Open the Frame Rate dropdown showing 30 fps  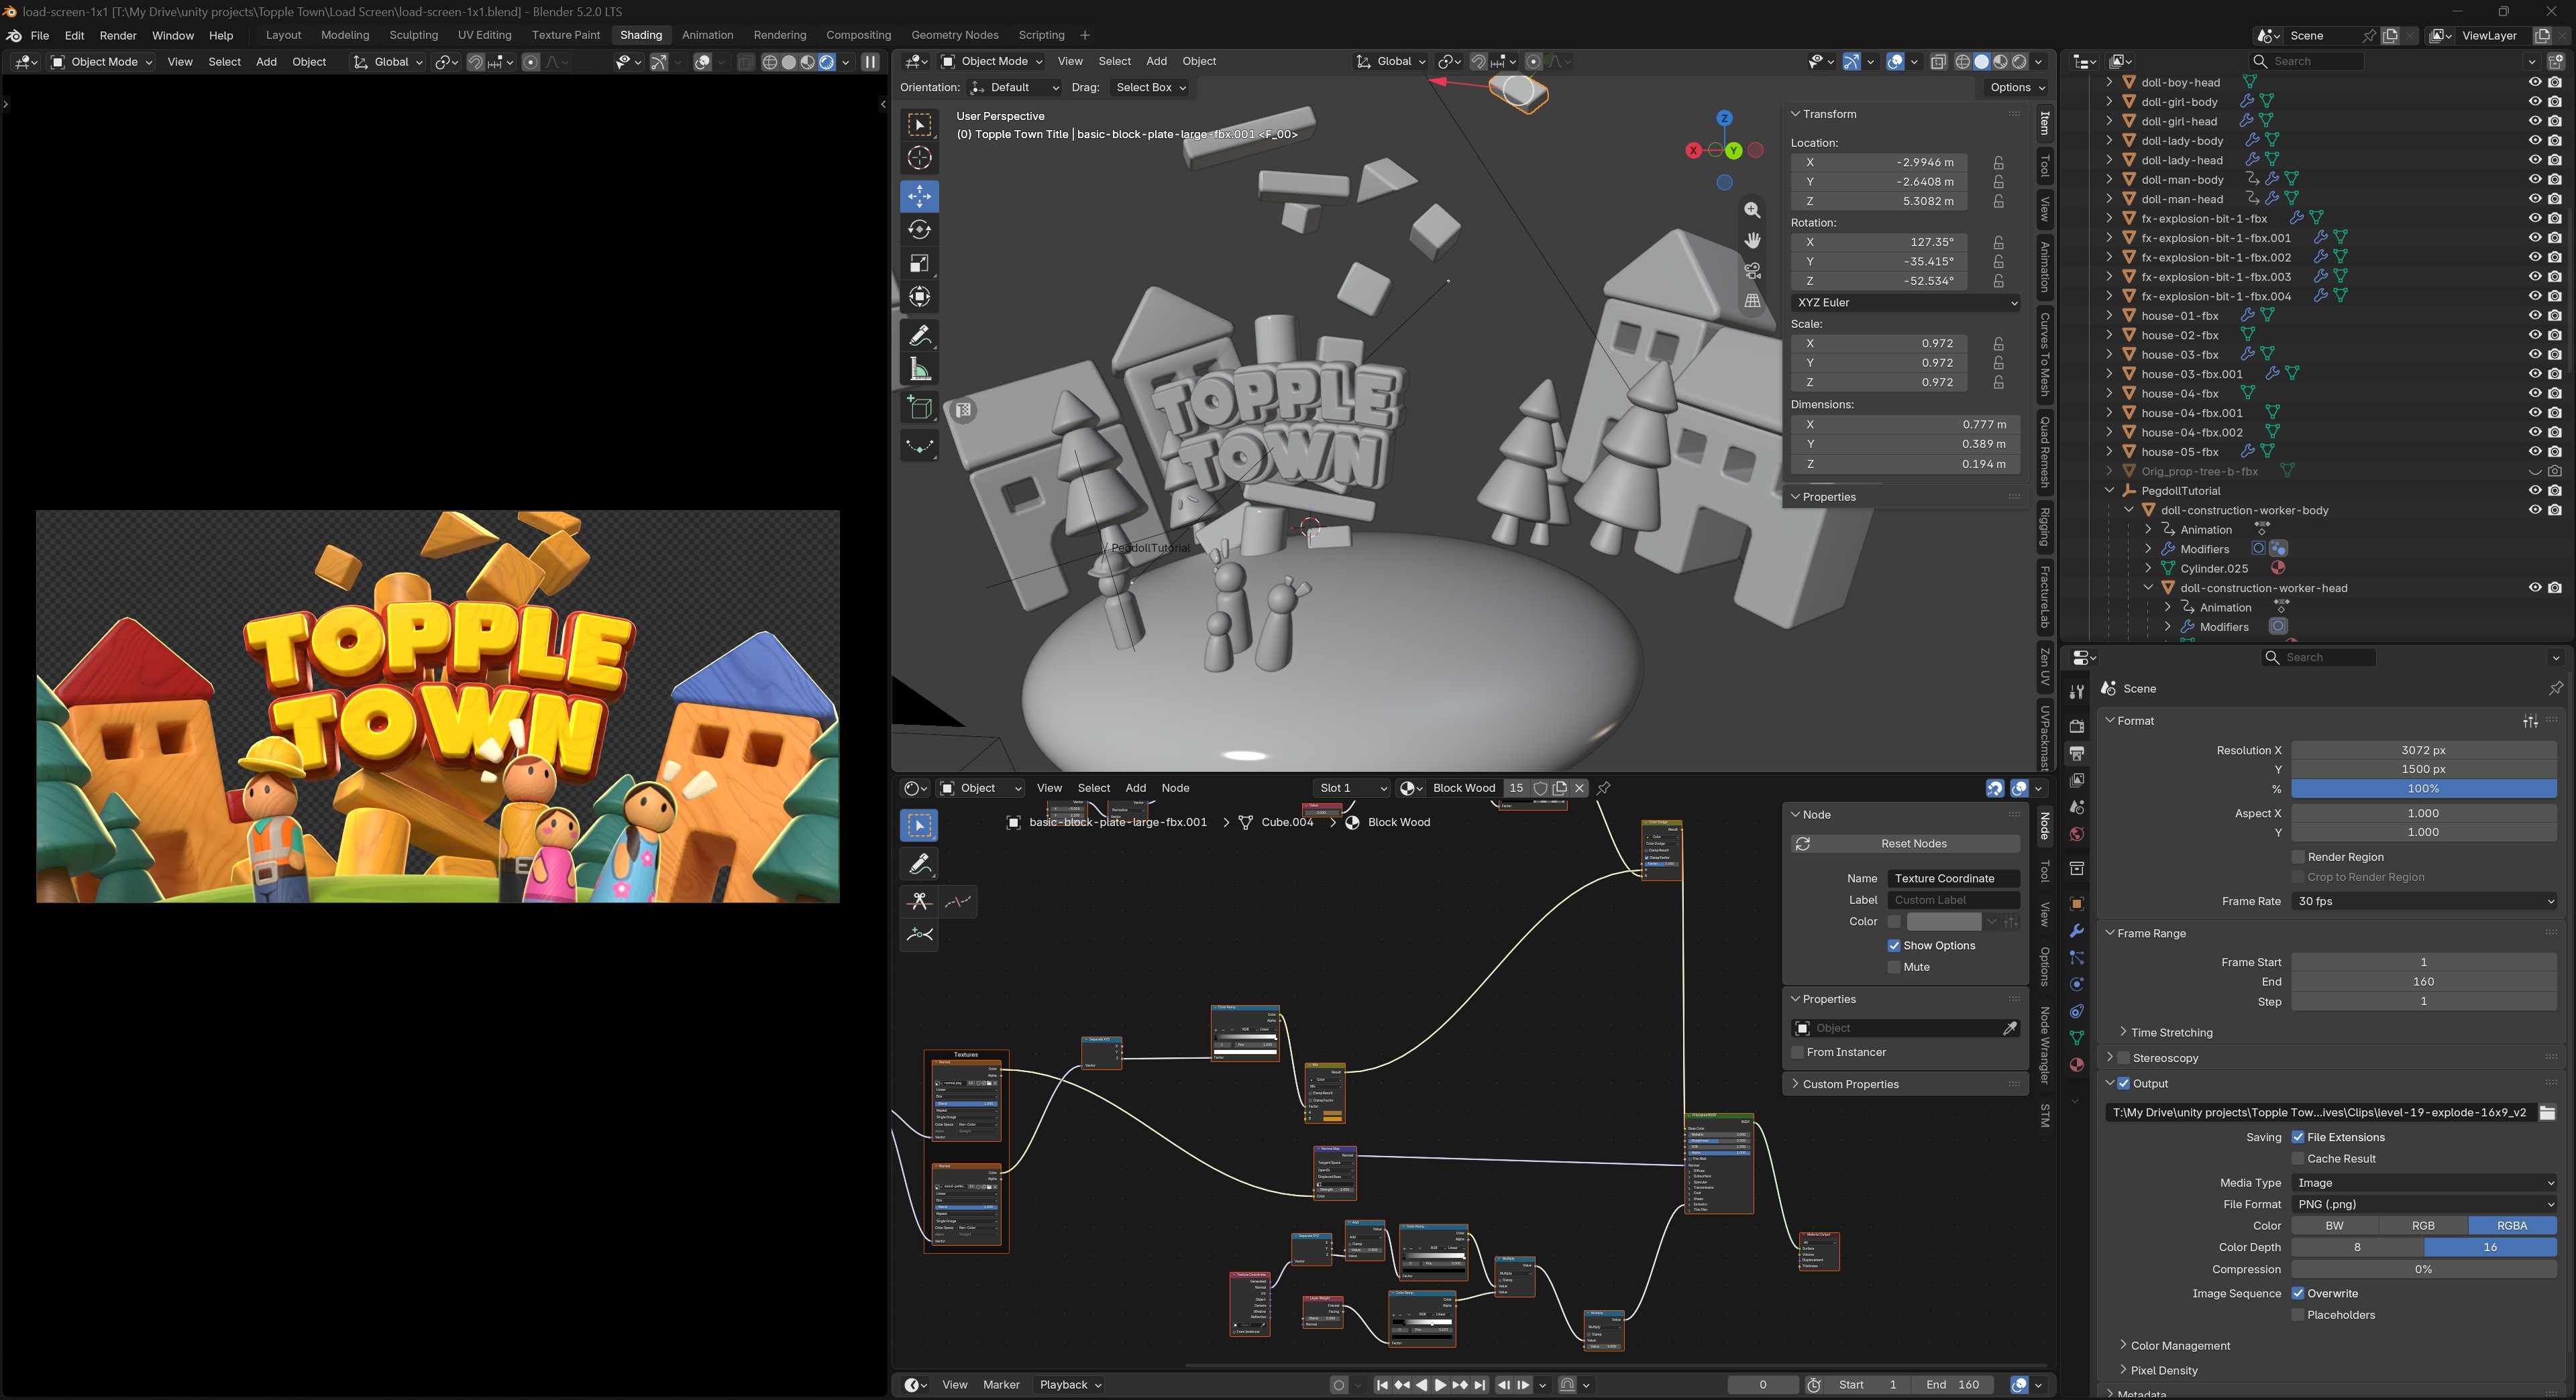[2424, 901]
